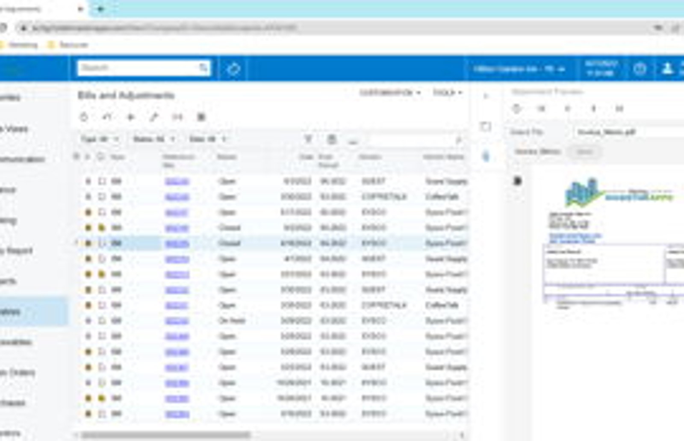Viewport: 684px width, 441px height.
Task: Click the circular icon beside the search box
Action: click(233, 69)
